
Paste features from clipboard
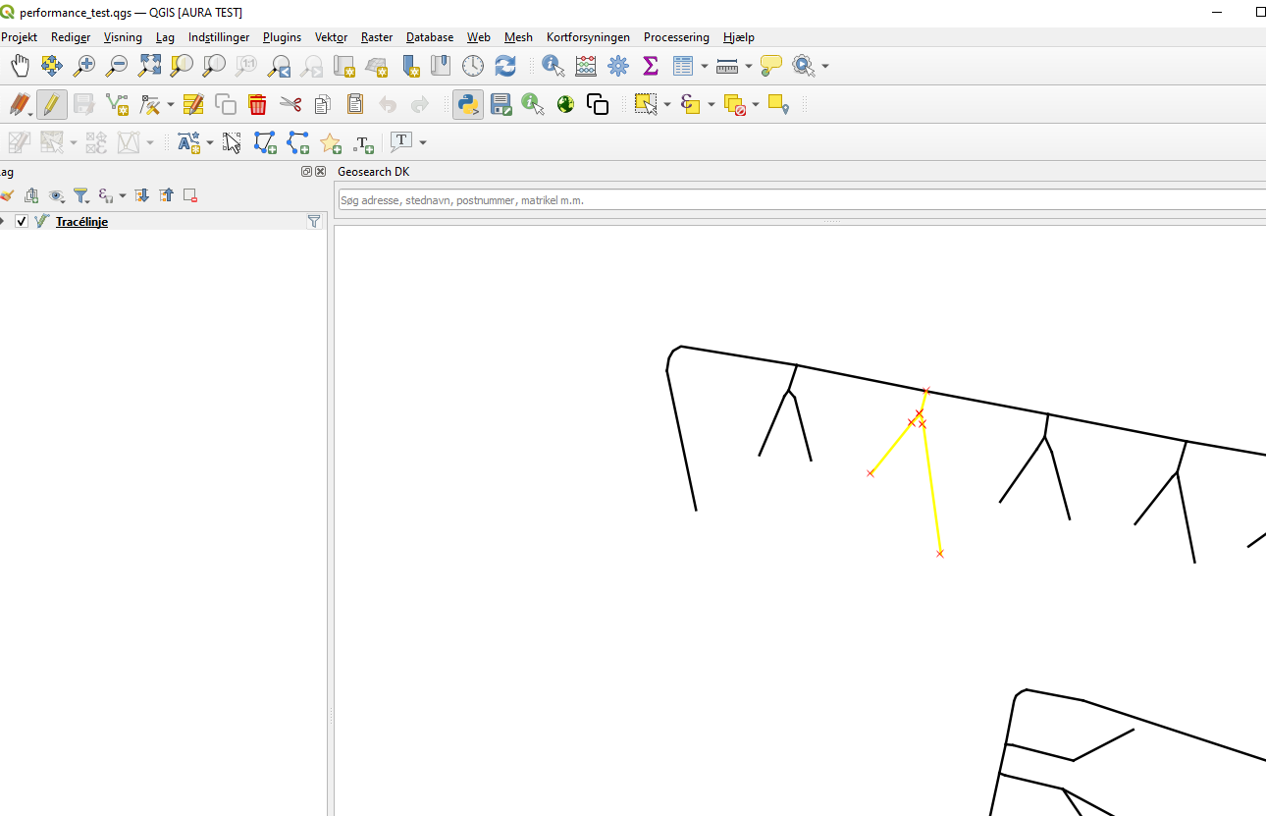[x=355, y=104]
